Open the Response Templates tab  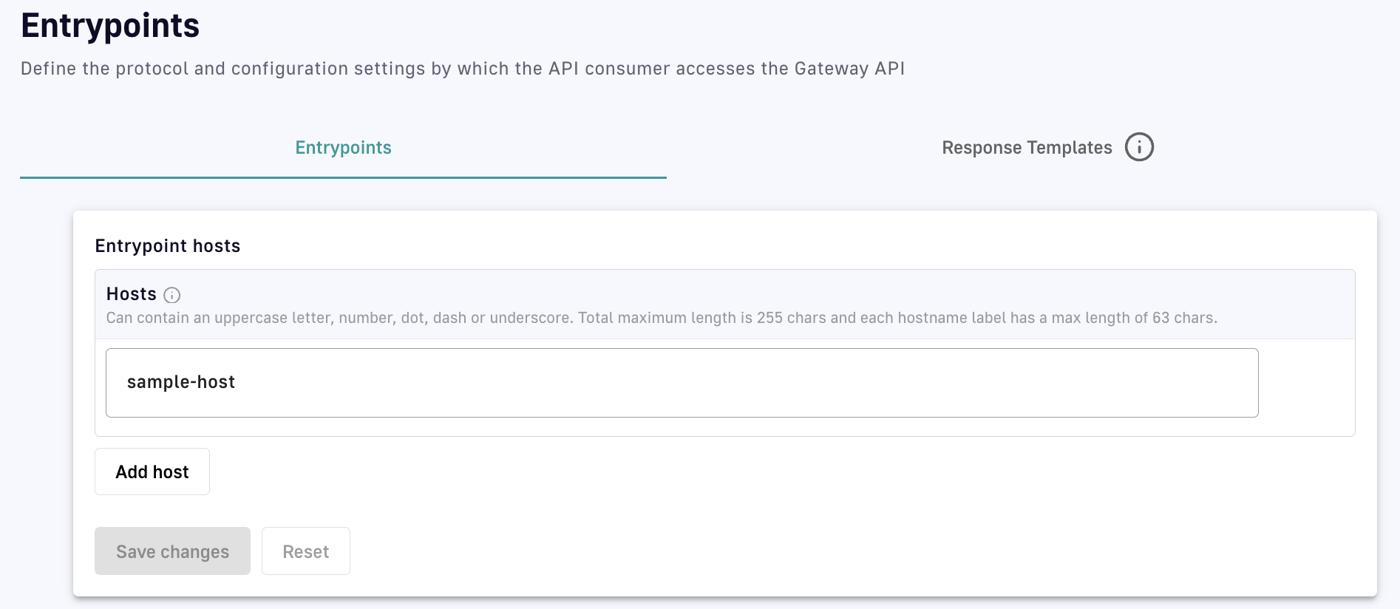1026,148
